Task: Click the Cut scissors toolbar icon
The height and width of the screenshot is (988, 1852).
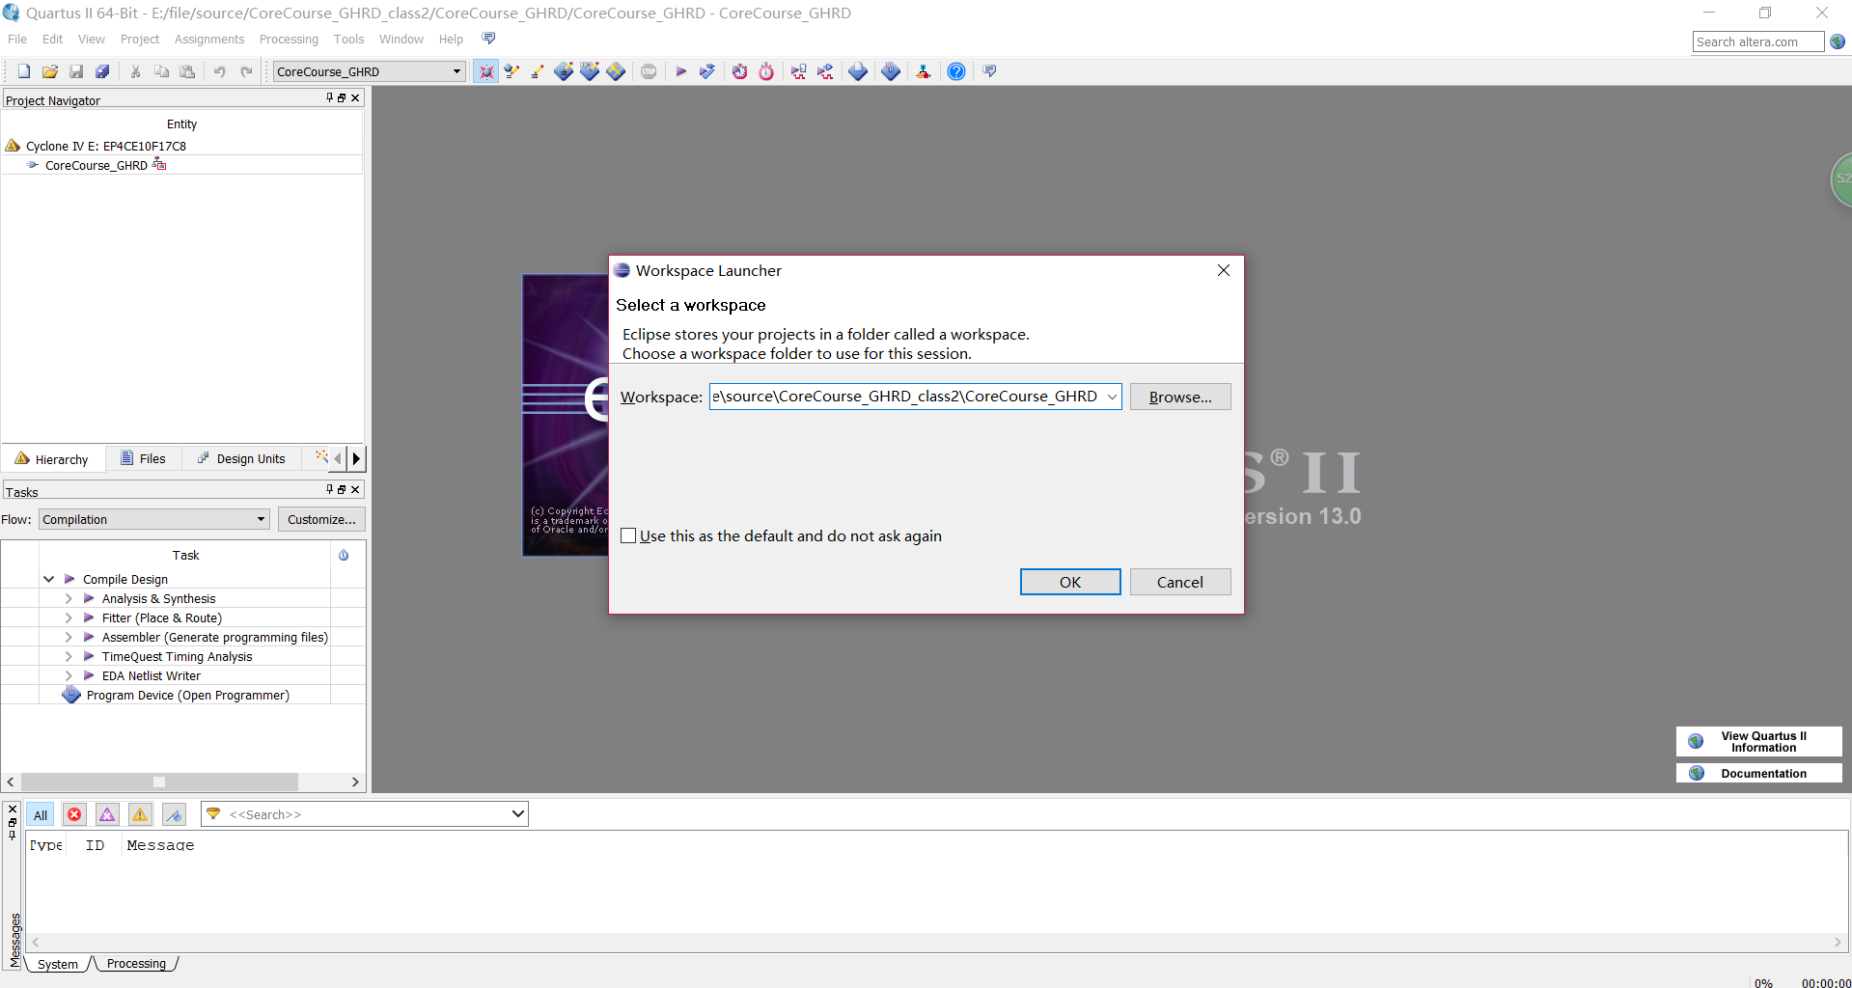Action: point(135,71)
